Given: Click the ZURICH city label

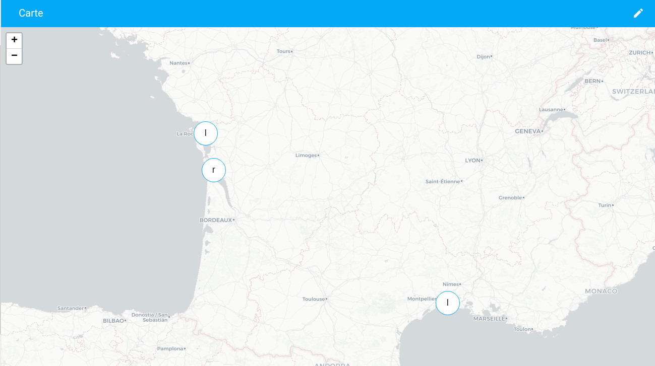Looking at the screenshot, I should tap(640, 53).
